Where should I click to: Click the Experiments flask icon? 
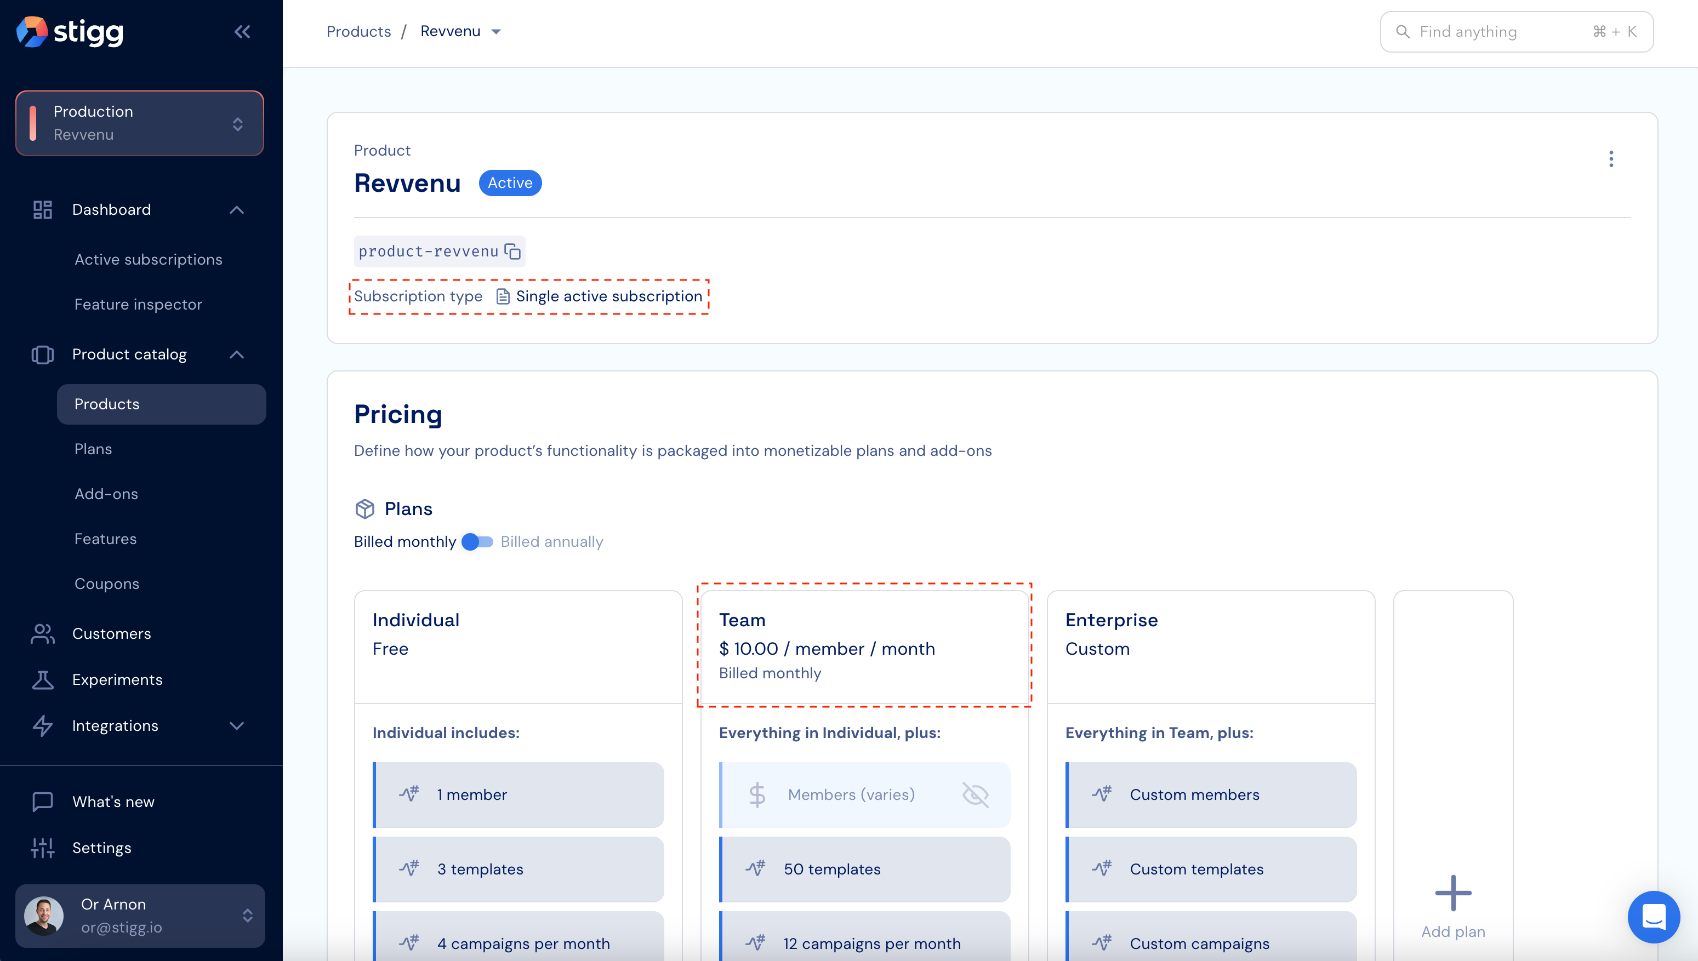pos(42,680)
